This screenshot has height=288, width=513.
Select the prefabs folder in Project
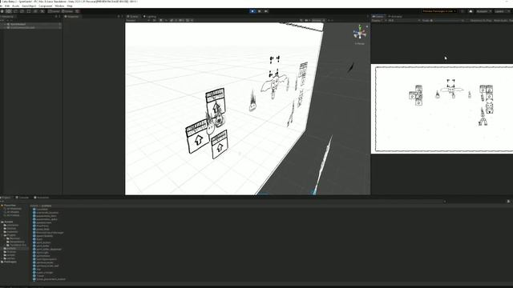tap(10, 249)
